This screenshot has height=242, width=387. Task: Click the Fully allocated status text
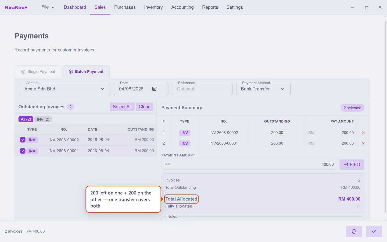click(179, 206)
